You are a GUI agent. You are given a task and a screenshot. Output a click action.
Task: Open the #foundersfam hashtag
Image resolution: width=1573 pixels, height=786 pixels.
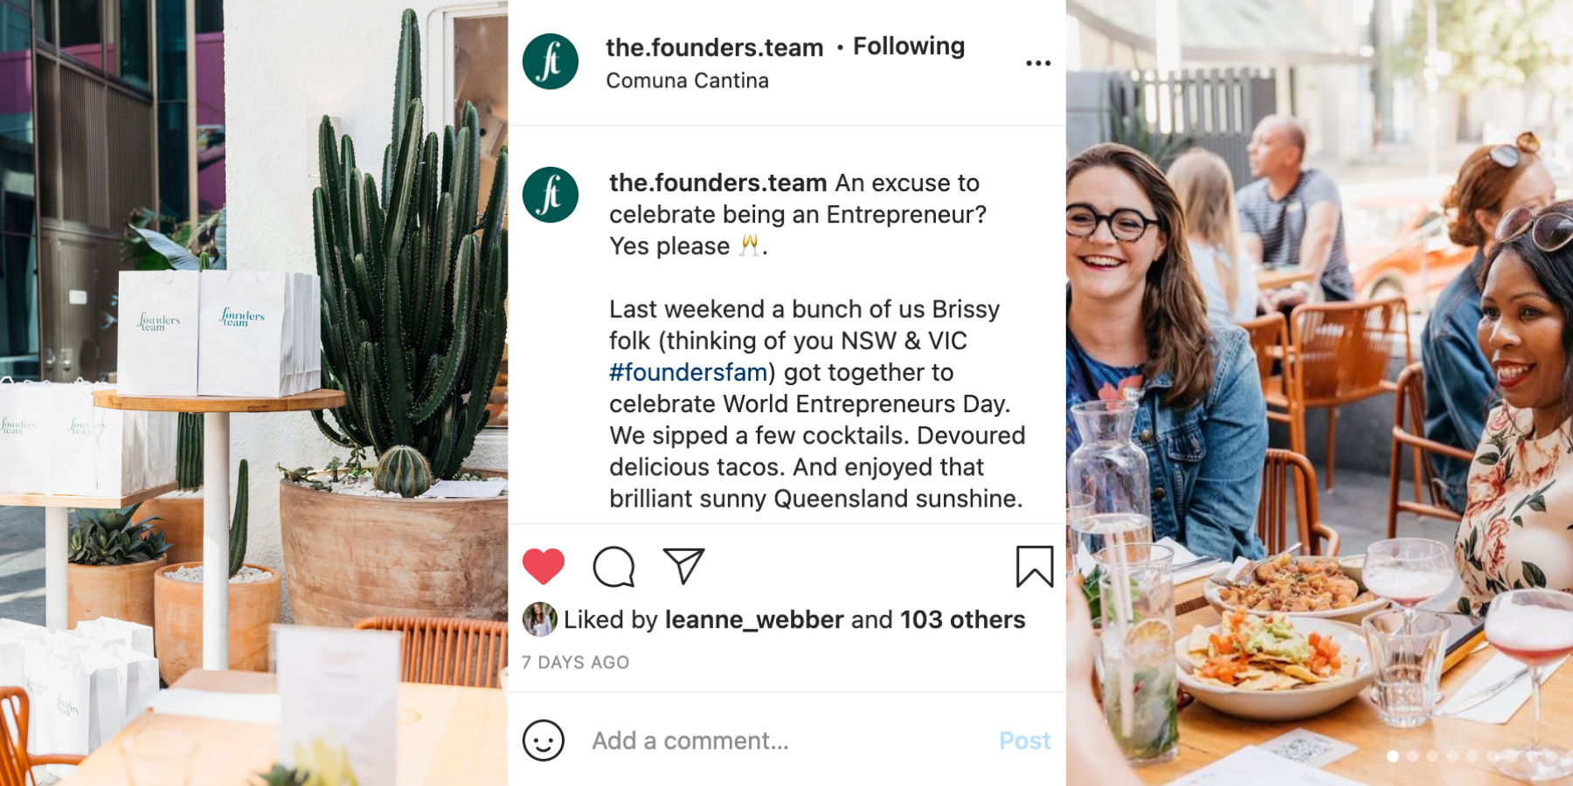click(x=688, y=373)
